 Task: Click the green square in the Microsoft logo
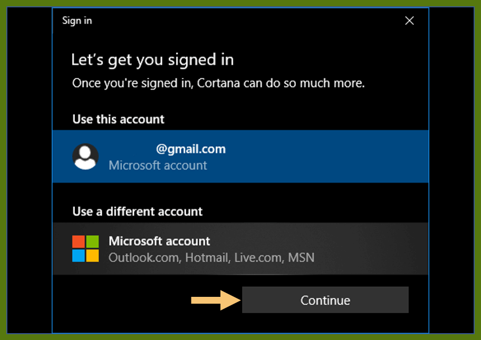[92, 242]
